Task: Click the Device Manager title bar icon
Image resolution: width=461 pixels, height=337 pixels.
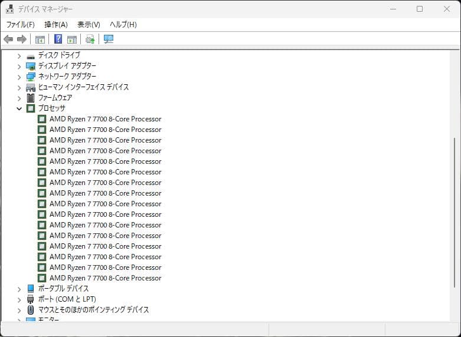Action: pyautogui.click(x=9, y=9)
